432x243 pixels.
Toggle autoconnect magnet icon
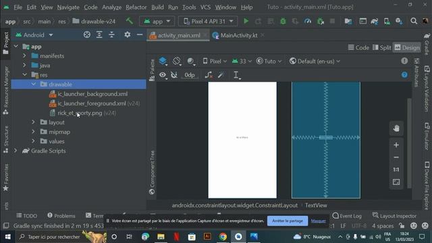click(174, 75)
